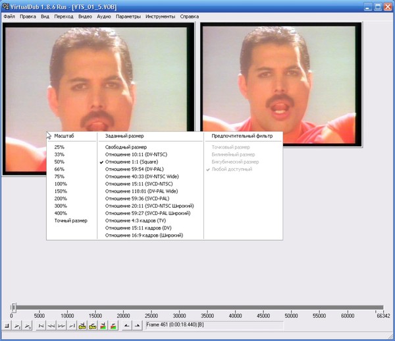This screenshot has height=341, width=395.
Task: Click the Предпочтительный фильтр header text
Action: pos(242,136)
